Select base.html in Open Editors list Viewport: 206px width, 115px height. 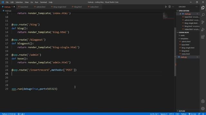(188, 17)
